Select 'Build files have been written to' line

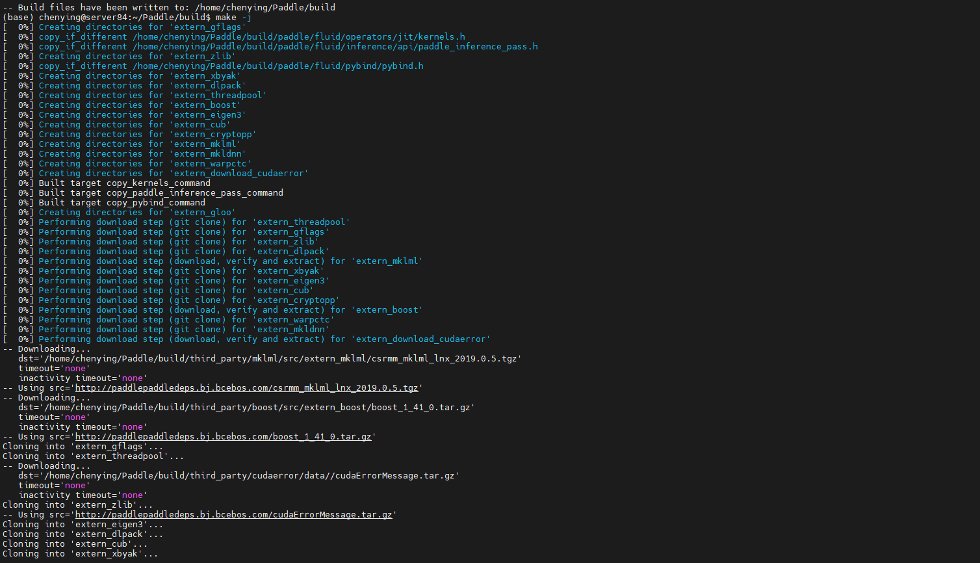[169, 7]
